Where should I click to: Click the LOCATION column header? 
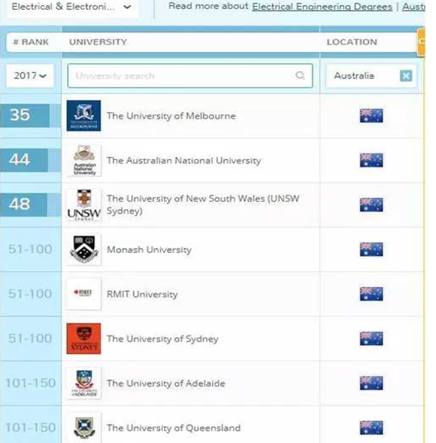(352, 41)
